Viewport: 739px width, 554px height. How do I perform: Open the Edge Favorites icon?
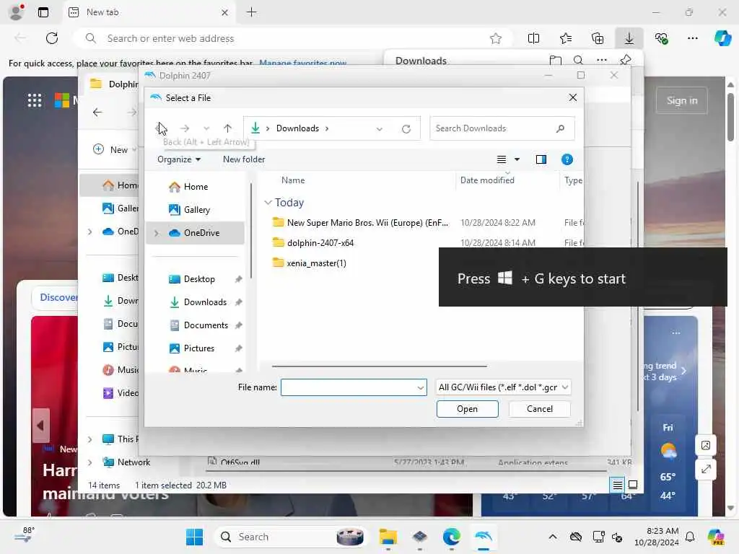(x=566, y=39)
